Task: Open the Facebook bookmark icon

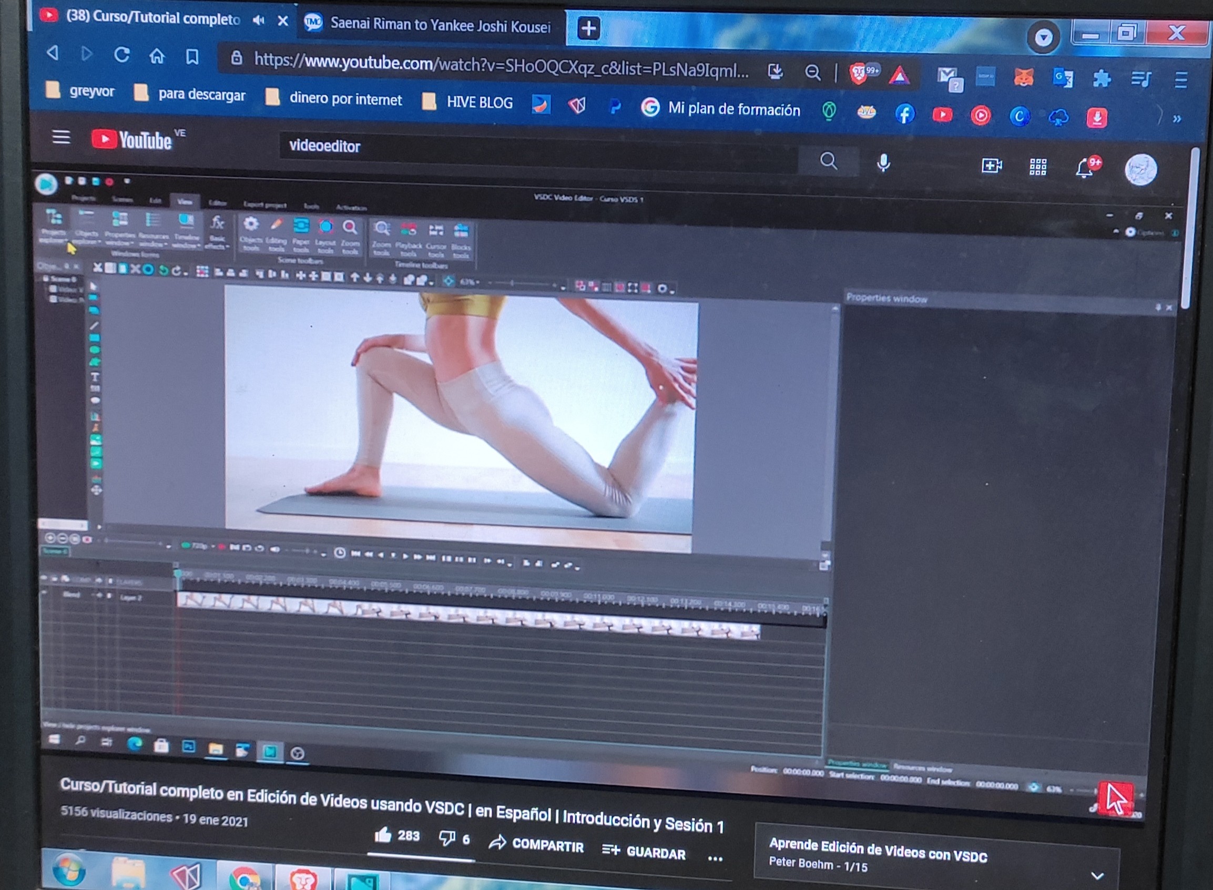Action: tap(904, 114)
